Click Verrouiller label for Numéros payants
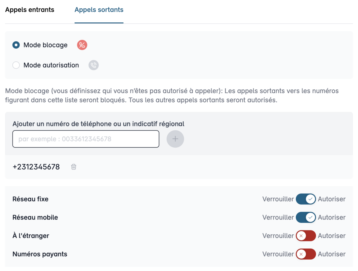 pos(278,254)
